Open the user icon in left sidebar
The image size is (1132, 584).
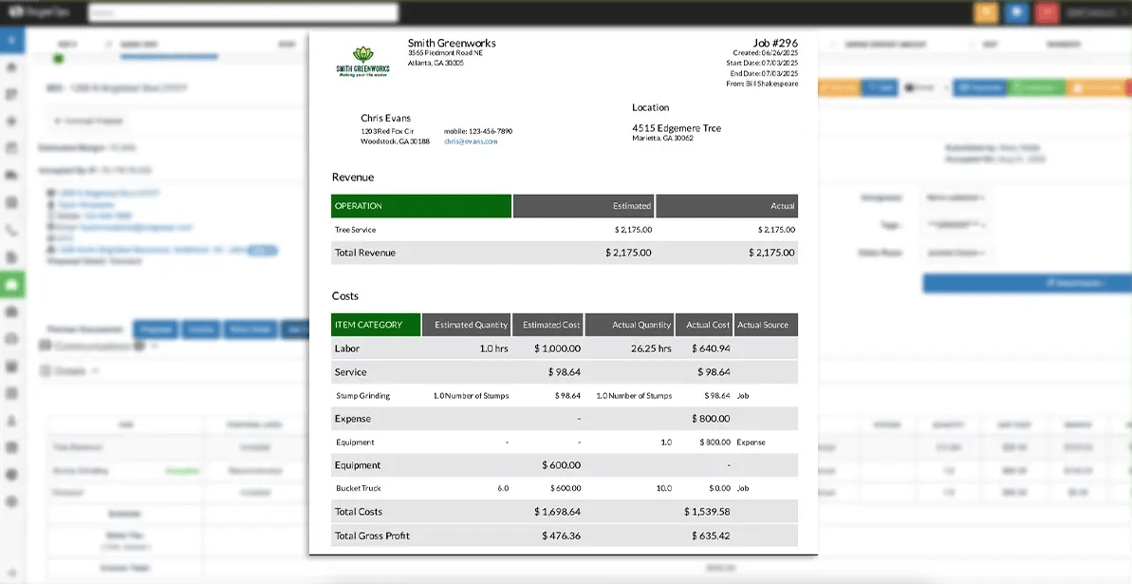(11, 420)
